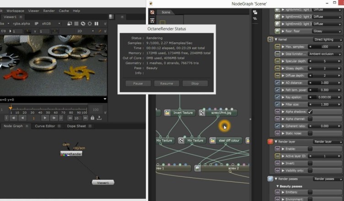Click the floor material sphere icon
The width and height of the screenshot is (344, 201).
(x=277, y=31)
